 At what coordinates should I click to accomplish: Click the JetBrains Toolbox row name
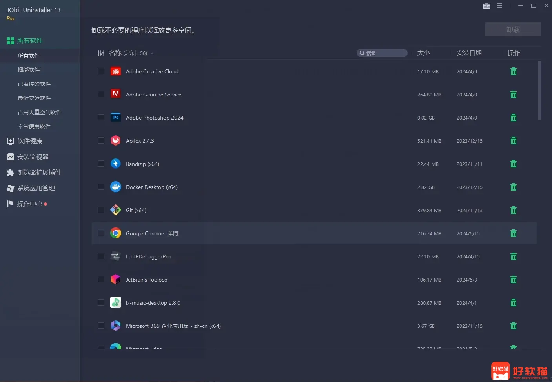(146, 280)
